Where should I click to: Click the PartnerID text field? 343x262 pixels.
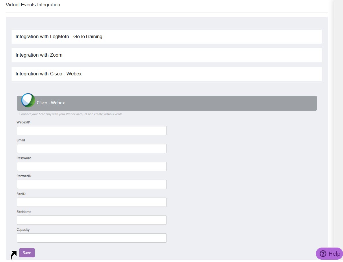point(92,184)
